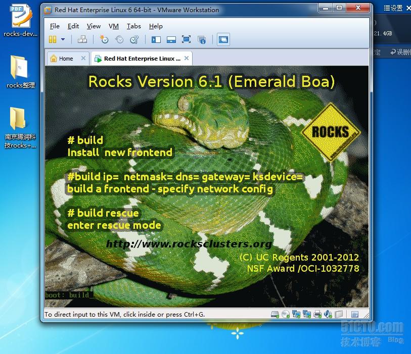Select the rocks整理 folder on desktop
411x354 pixels.
point(20,72)
